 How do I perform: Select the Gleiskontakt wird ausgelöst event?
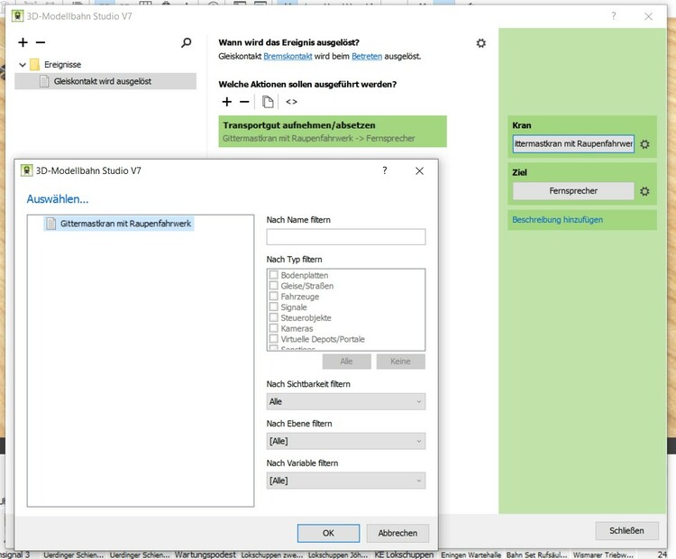click(105, 81)
